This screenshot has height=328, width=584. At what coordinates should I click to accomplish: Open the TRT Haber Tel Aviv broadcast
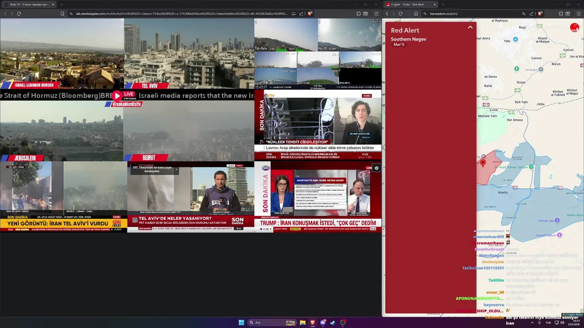coord(191,197)
